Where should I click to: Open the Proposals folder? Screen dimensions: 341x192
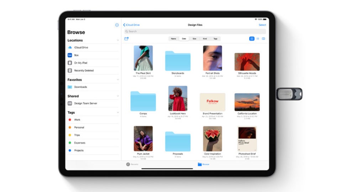(x=178, y=141)
